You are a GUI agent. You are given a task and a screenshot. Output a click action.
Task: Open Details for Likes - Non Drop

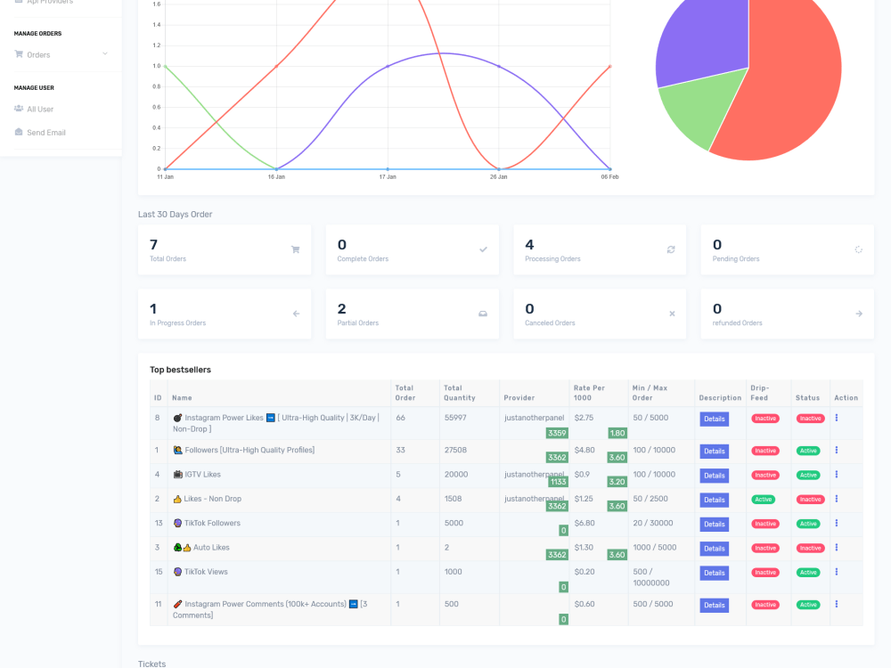[x=715, y=500]
